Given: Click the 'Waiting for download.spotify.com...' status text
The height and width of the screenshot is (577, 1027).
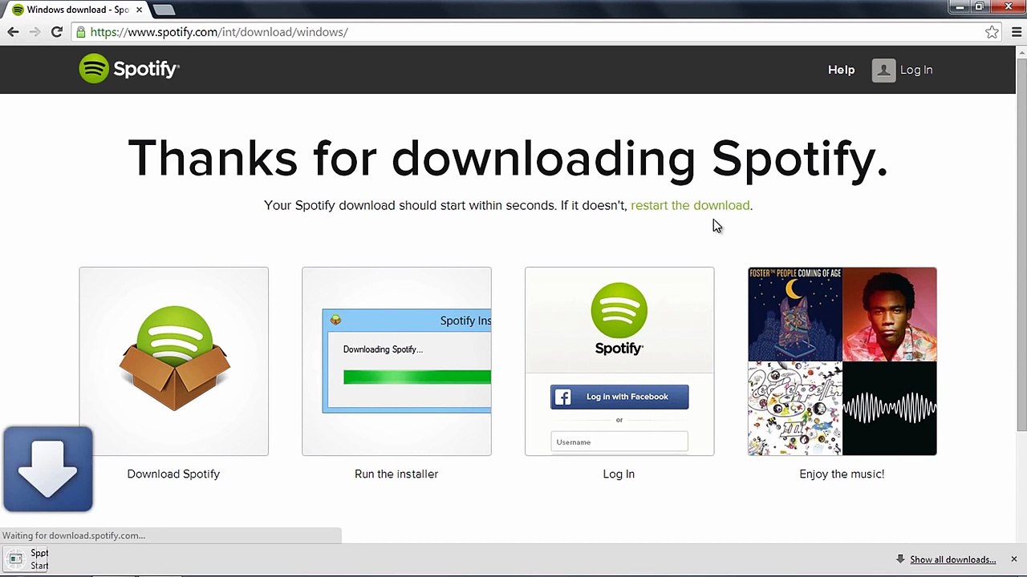Looking at the screenshot, I should click(74, 535).
